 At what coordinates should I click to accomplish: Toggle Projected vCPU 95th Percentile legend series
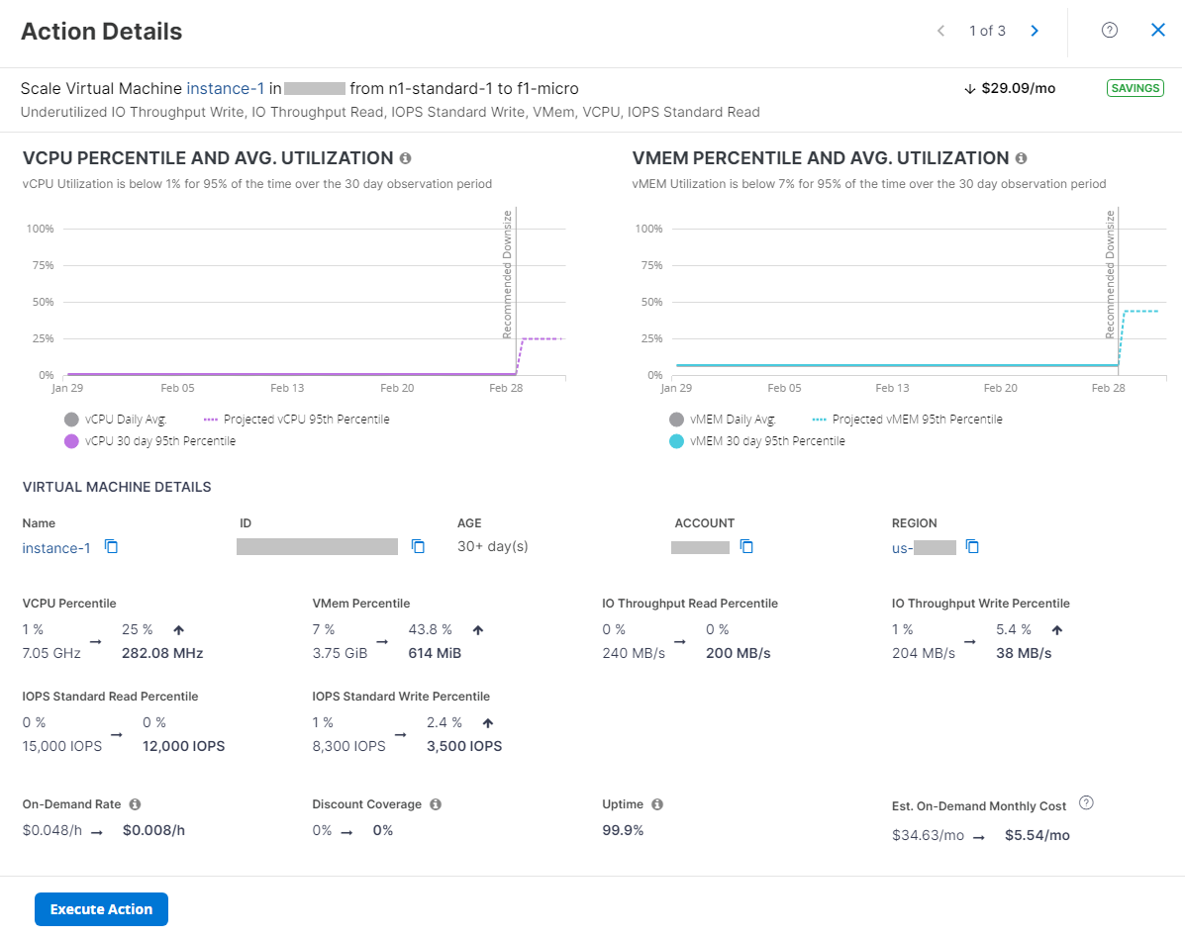(x=297, y=420)
